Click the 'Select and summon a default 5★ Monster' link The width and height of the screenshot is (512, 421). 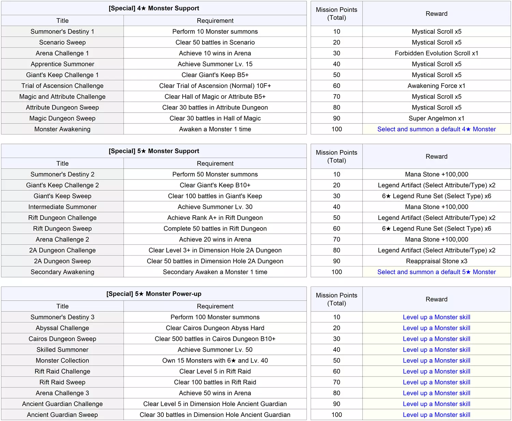point(436,272)
